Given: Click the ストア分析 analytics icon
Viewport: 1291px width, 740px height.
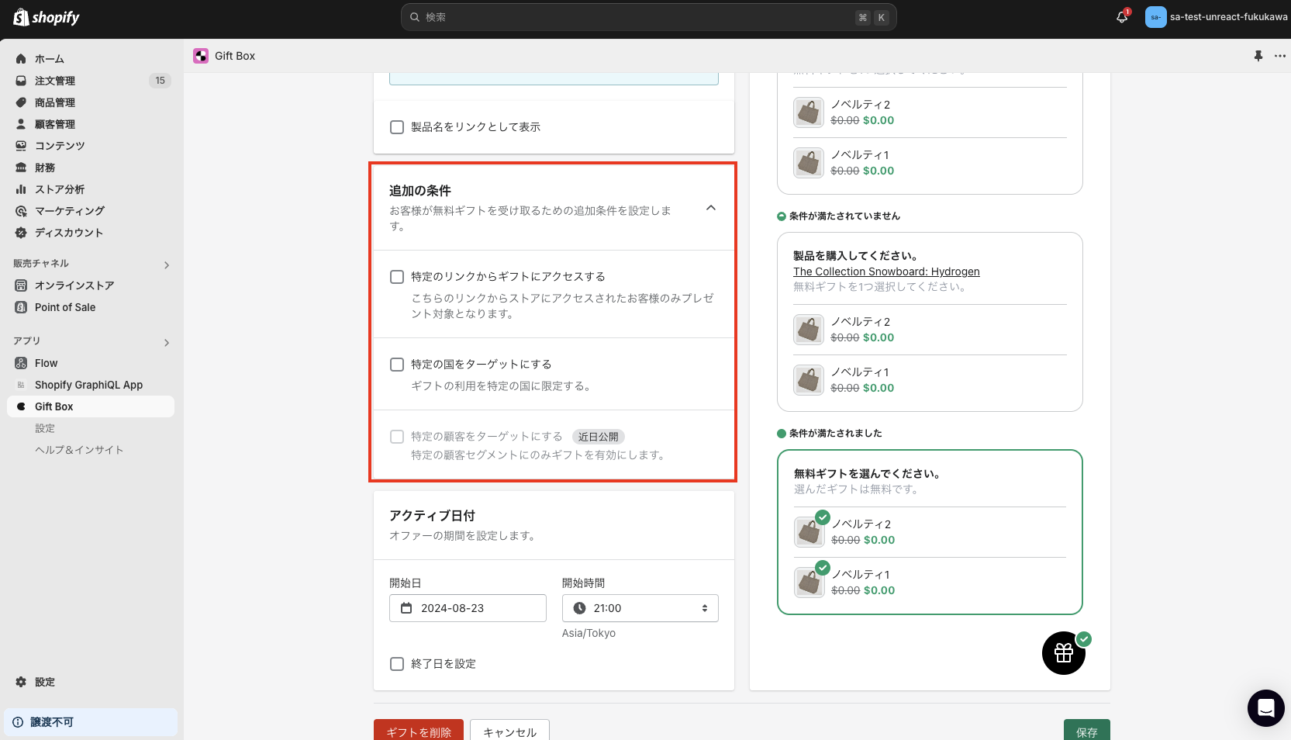Looking at the screenshot, I should [x=21, y=189].
